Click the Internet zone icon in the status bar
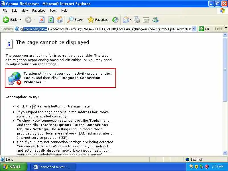The image size is (228, 171). [x=188, y=160]
